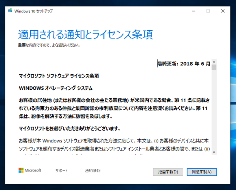The height and width of the screenshot is (190, 236).
Task: Click the 最終更新: 2018 年 6 月 text
Action: point(184,64)
